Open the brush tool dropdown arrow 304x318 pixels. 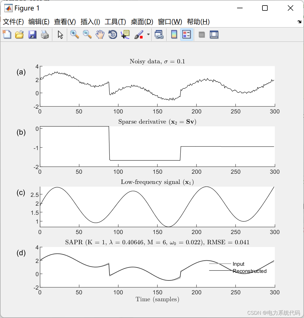click(148, 34)
